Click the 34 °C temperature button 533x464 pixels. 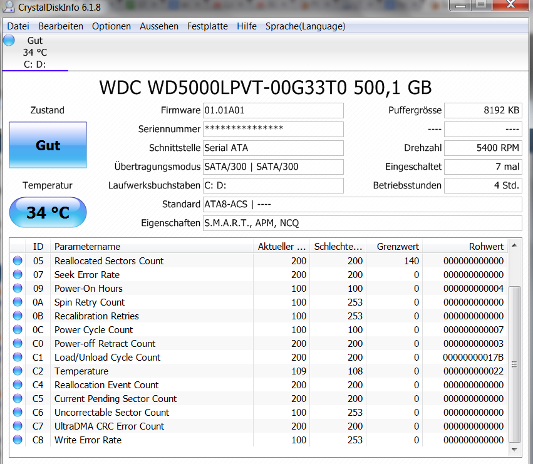(48, 212)
